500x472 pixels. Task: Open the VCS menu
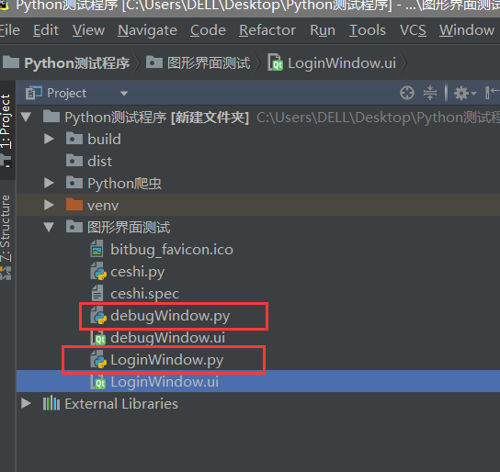[x=413, y=30]
